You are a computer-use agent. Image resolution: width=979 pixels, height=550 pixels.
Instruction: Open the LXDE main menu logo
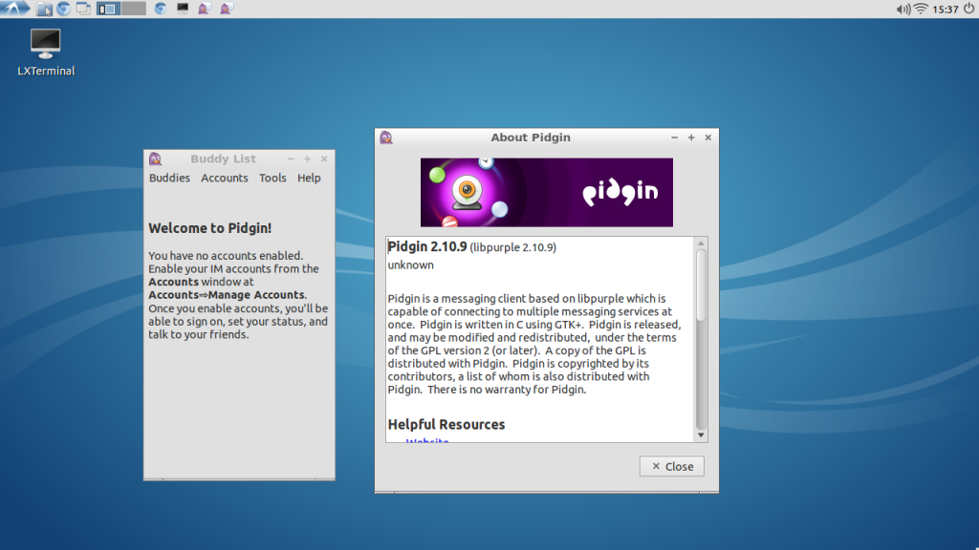coord(14,8)
